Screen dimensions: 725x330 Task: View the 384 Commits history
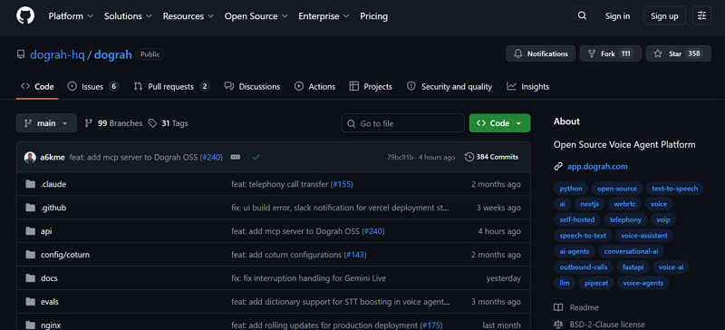[491, 157]
